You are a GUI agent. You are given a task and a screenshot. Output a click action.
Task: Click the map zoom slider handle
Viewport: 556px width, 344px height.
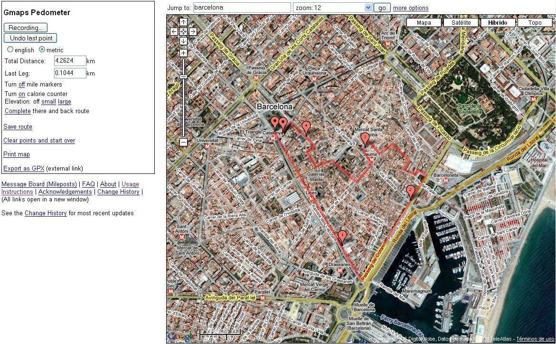click(183, 76)
